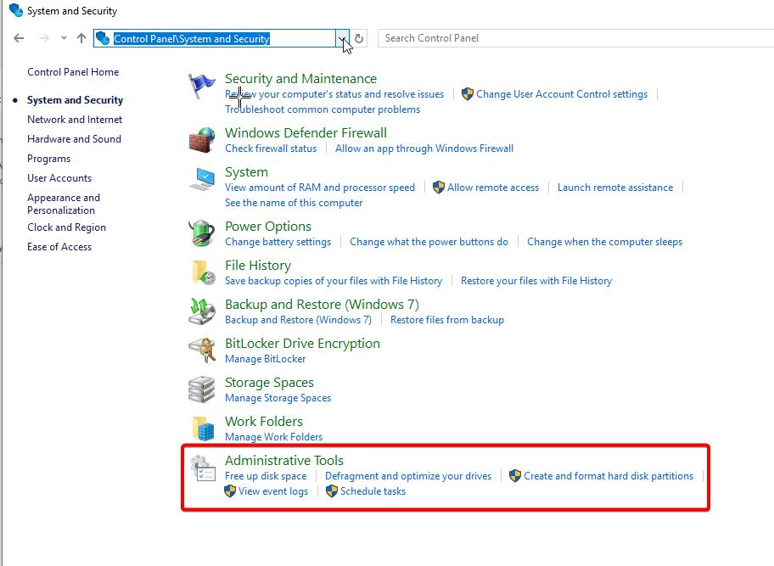Open Free up disk space

(266, 476)
